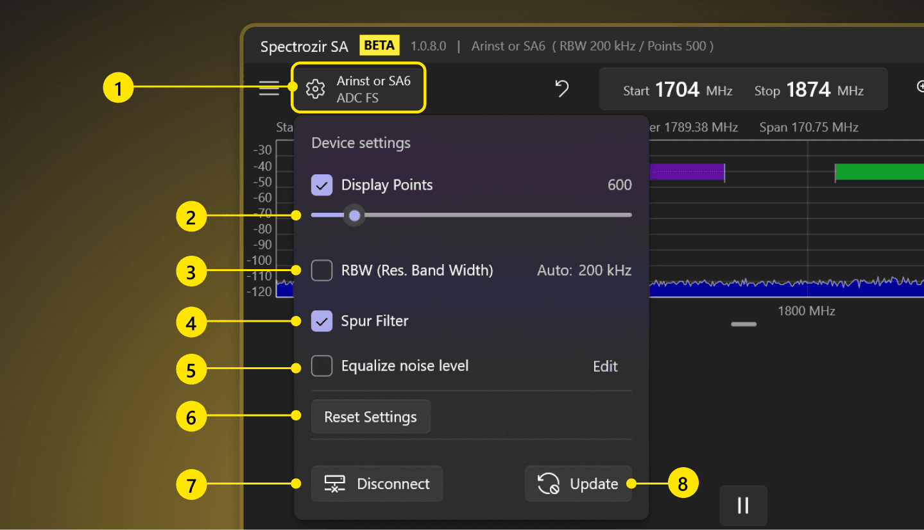
Task: Click the green frequency band marker
Action: [879, 172]
